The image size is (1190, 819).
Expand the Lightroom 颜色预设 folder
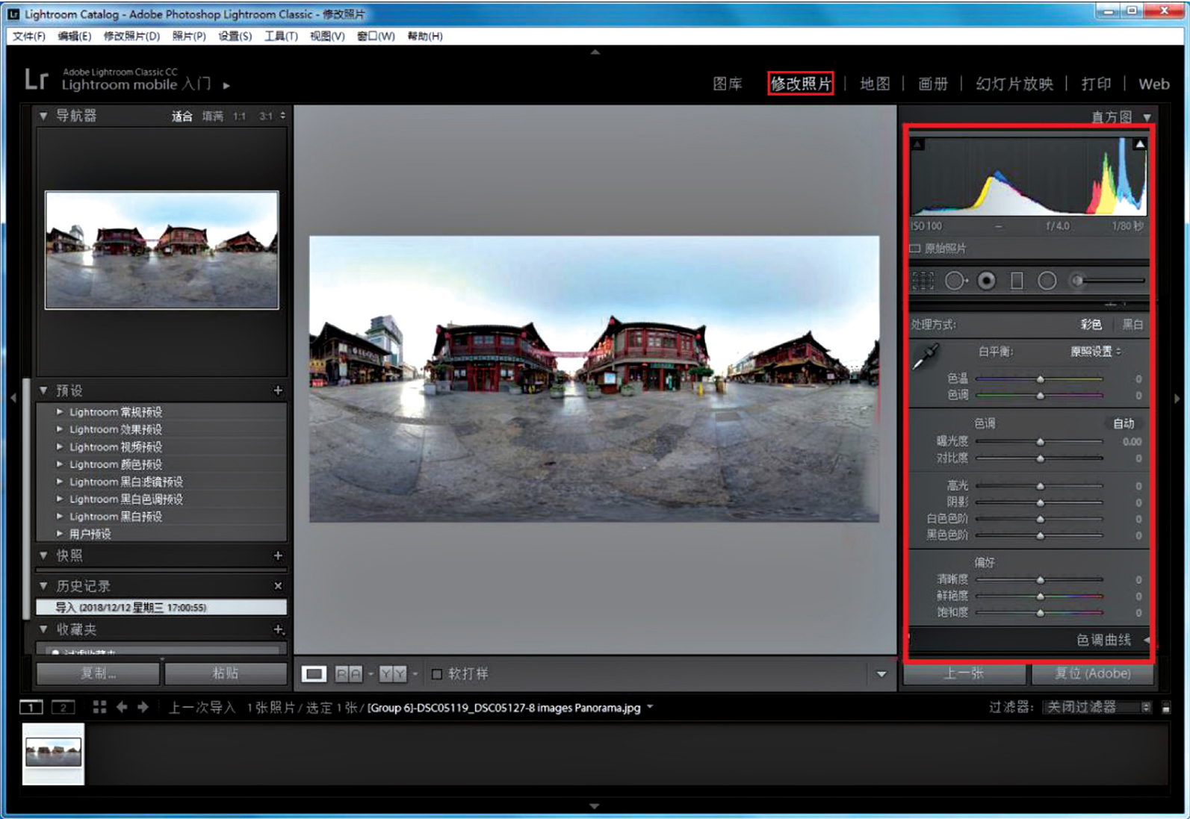pyautogui.click(x=60, y=464)
